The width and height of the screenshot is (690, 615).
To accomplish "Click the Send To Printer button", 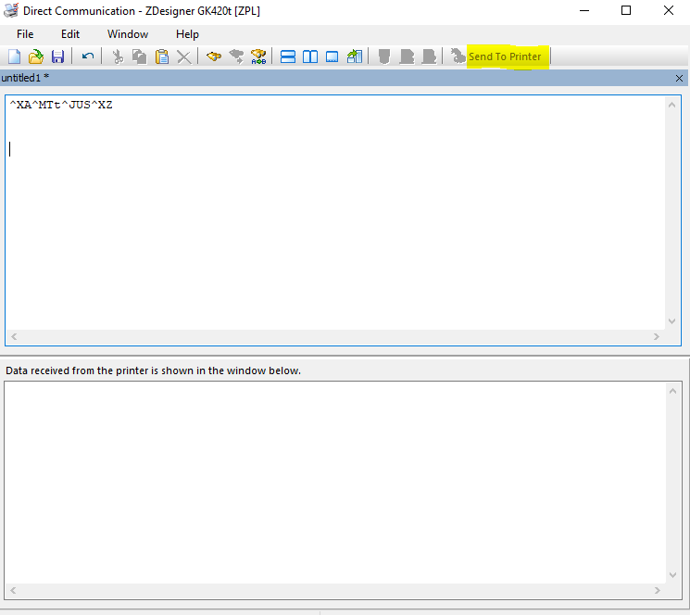I will coord(505,56).
